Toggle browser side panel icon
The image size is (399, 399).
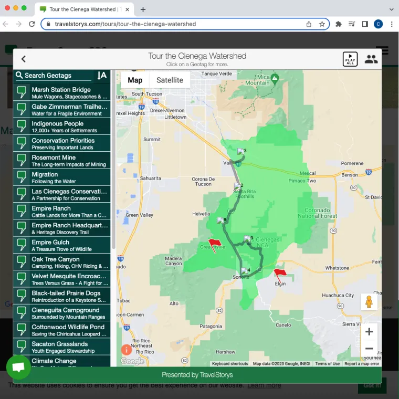[365, 24]
